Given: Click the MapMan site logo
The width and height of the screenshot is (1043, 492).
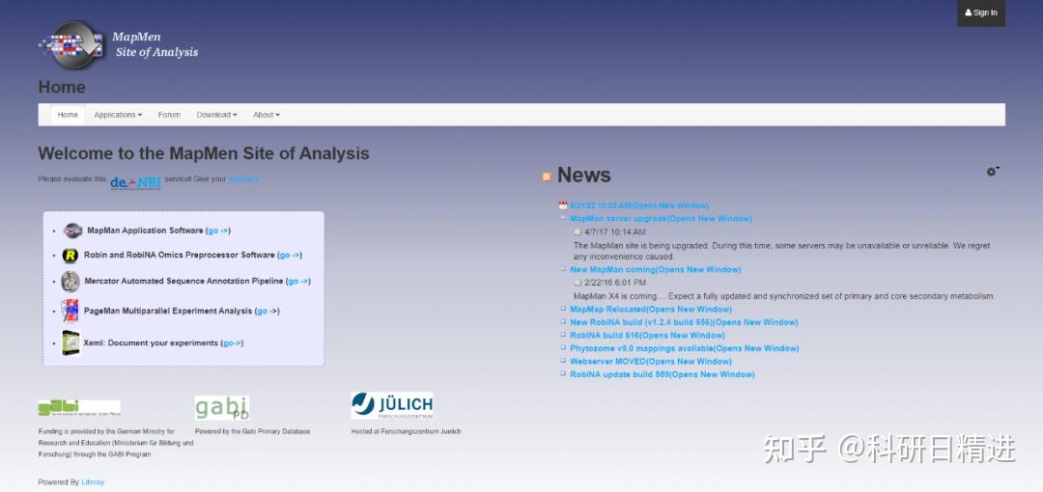Looking at the screenshot, I should pyautogui.click(x=71, y=44).
